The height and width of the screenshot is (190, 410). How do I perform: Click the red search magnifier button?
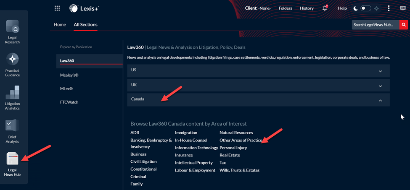point(404,25)
